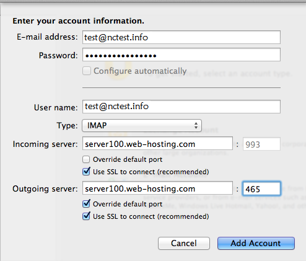The image size is (306, 261).
Task: Click the "Enter your account information." heading
Action: 78,21
